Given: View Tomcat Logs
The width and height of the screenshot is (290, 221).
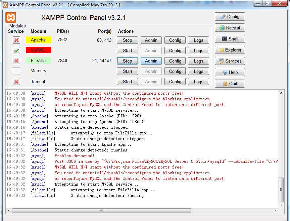Looking at the screenshot, I should [x=198, y=82].
